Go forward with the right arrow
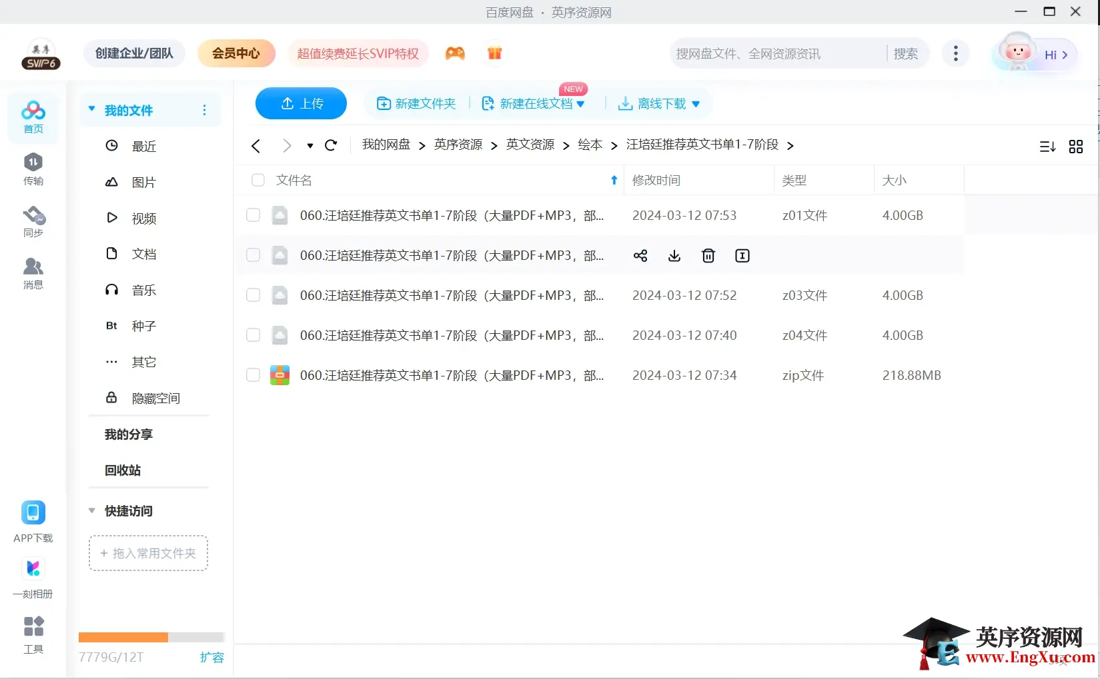 287,146
